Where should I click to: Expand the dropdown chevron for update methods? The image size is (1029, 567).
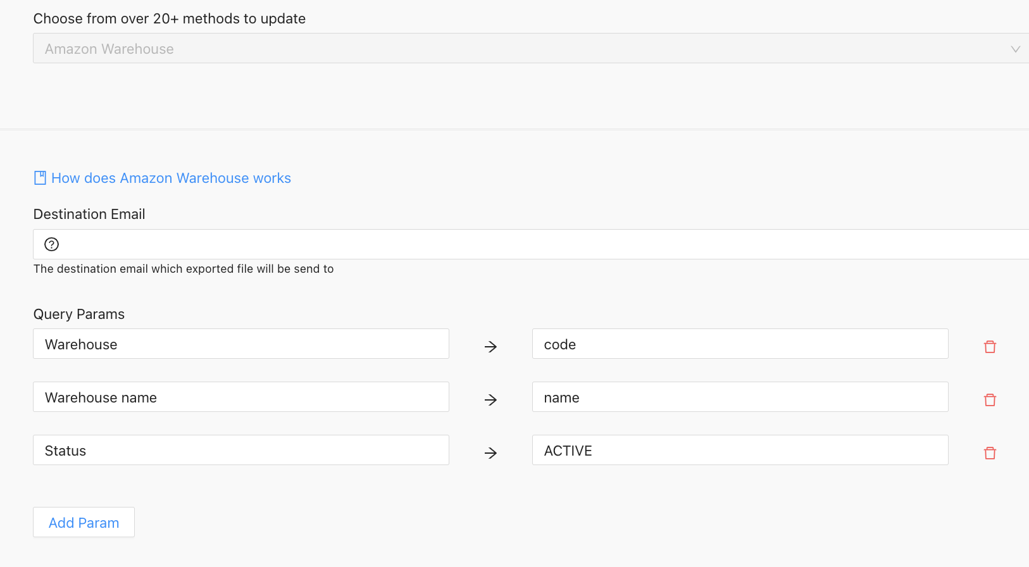(x=1015, y=49)
